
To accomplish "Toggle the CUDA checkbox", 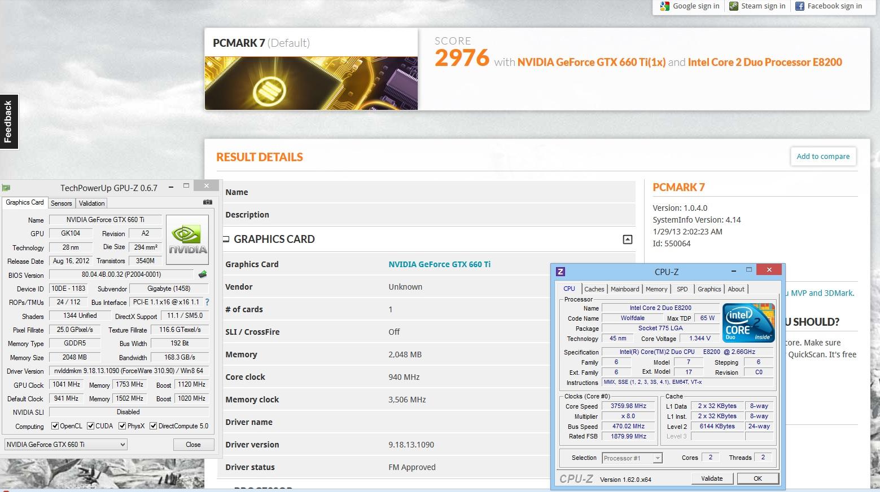I will [90, 426].
